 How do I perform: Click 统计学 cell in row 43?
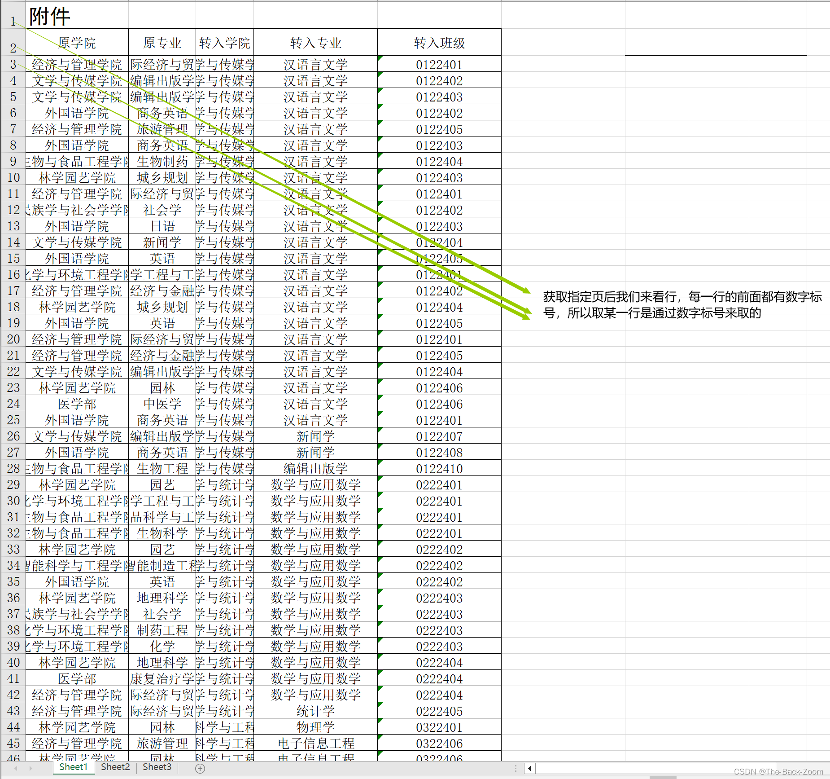click(315, 711)
